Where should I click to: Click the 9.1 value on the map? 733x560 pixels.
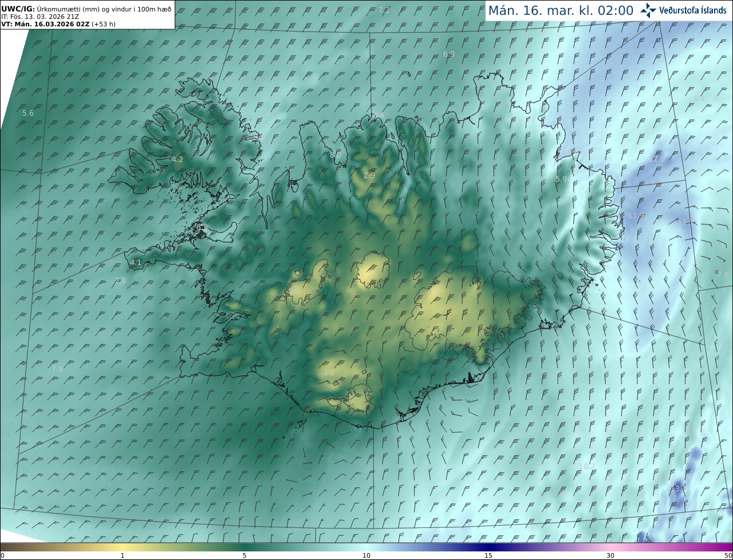pyautogui.click(x=700, y=98)
